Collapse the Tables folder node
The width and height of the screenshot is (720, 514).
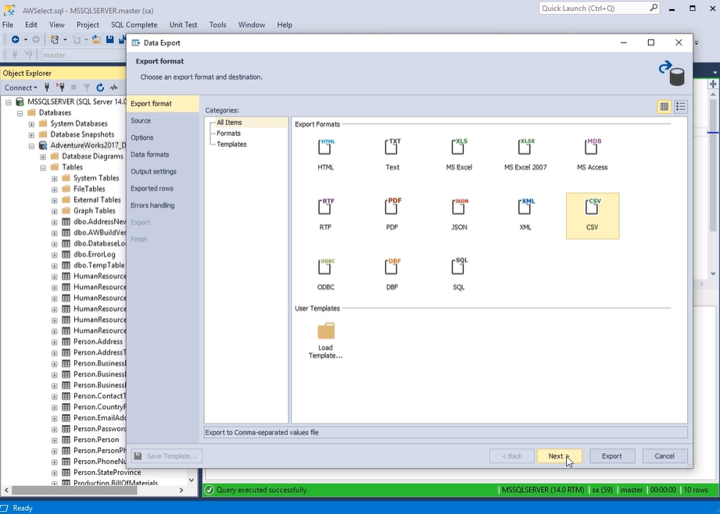[x=43, y=167]
